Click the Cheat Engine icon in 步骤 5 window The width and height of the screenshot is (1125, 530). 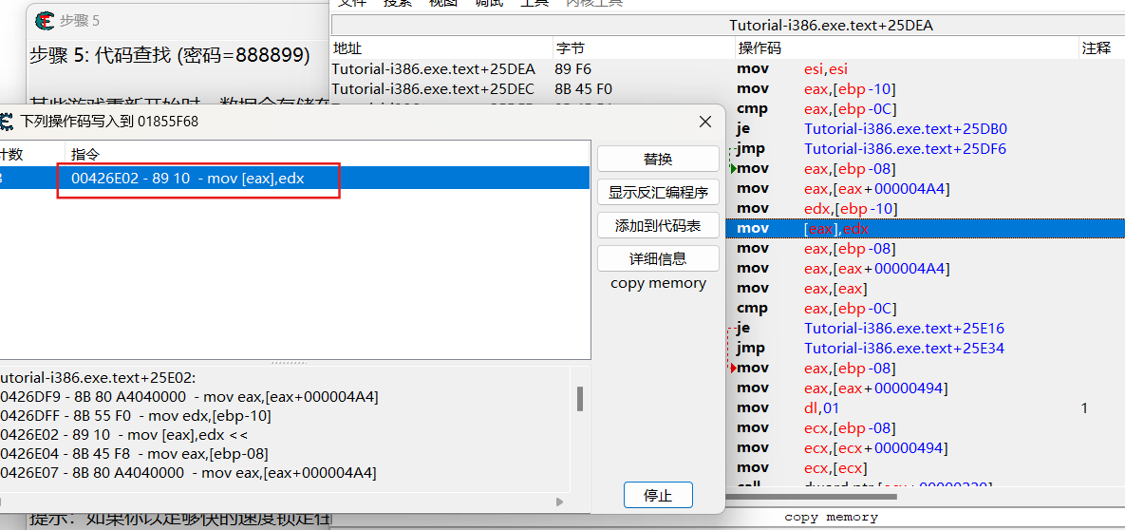45,20
